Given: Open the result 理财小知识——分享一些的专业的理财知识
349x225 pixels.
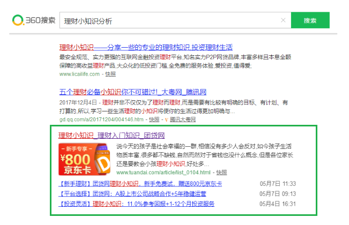Looking at the screenshot, I should click(x=146, y=47).
